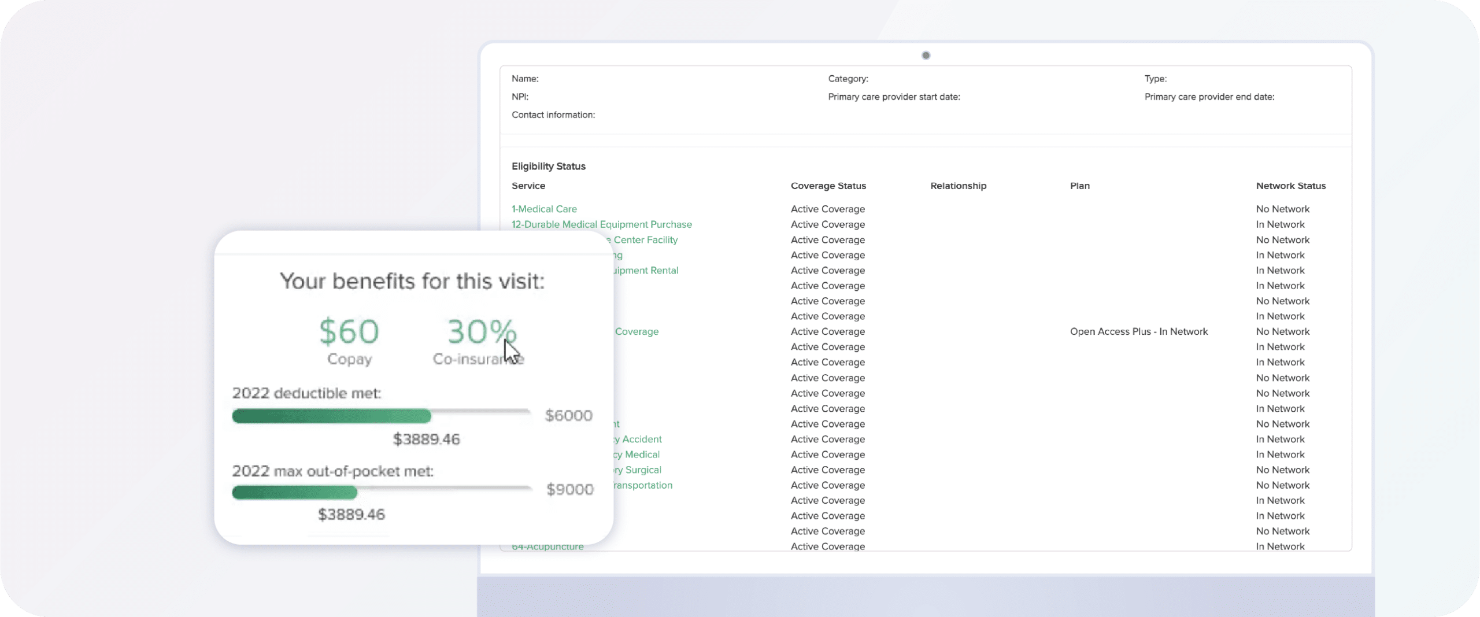The height and width of the screenshot is (617, 1480).
Task: Open the 1-Medical Care service link
Action: coord(543,209)
